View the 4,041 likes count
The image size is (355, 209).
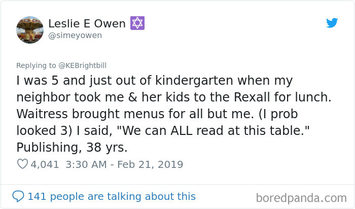coord(45,164)
